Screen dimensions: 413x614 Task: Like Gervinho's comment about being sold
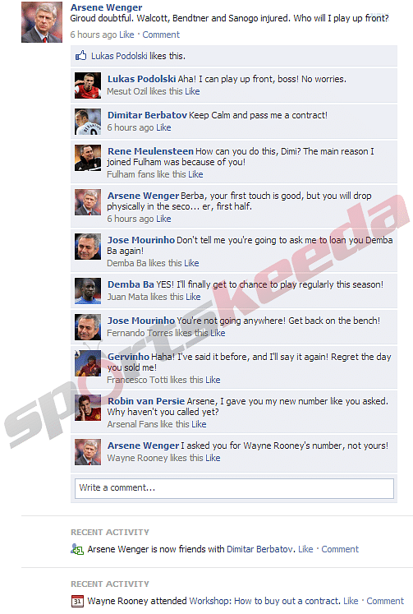tap(213, 380)
